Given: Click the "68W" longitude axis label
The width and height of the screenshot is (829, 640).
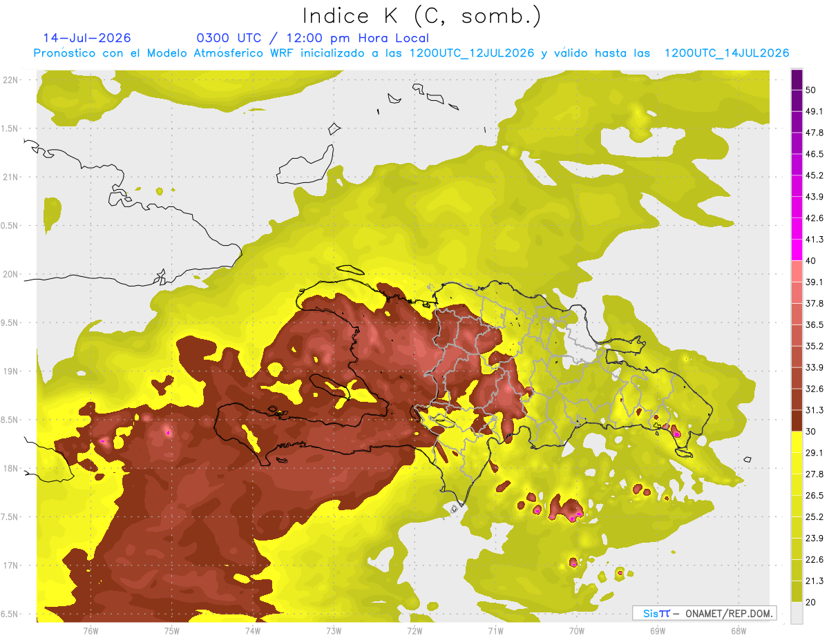Looking at the screenshot, I should point(739,631).
